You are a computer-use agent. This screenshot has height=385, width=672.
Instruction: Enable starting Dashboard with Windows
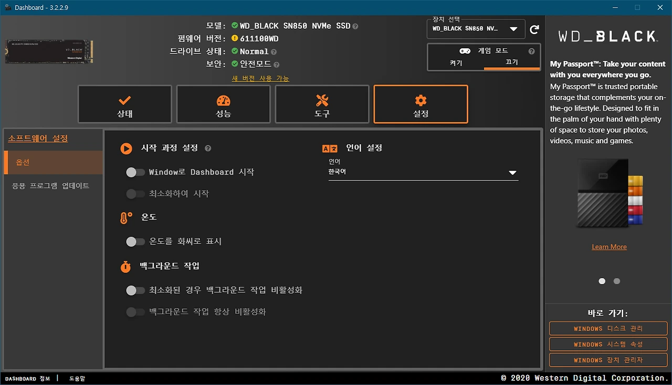135,172
